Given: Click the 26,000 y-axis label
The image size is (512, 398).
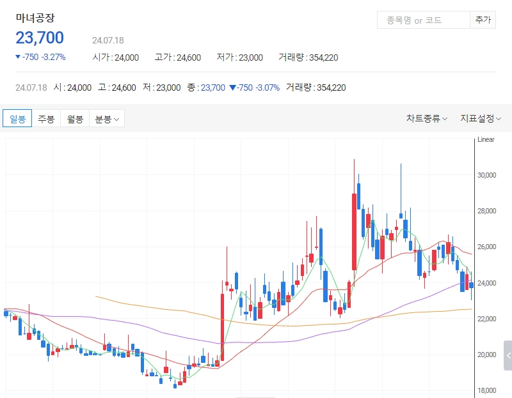Looking at the screenshot, I should tap(486, 247).
